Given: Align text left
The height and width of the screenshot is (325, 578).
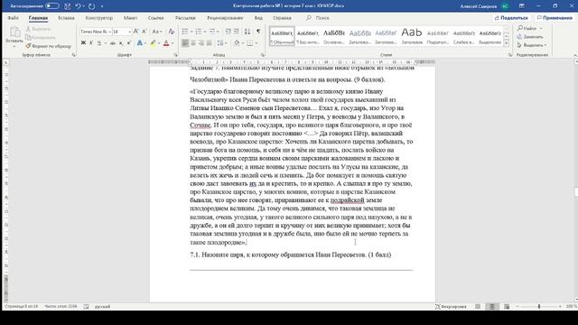Looking at the screenshot, I should click(185, 43).
